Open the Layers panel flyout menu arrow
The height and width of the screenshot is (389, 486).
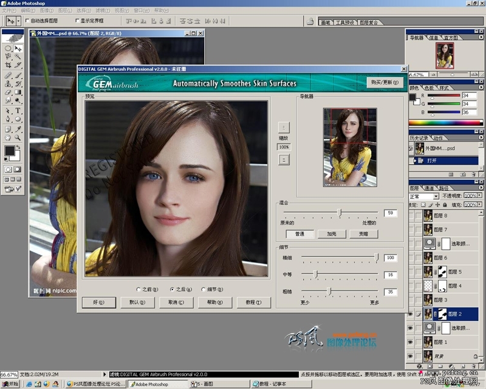pos(481,187)
